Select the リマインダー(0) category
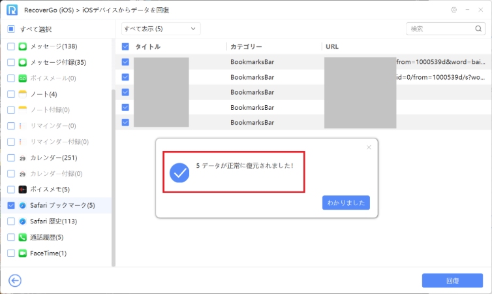This screenshot has height=294, width=492. [53, 125]
